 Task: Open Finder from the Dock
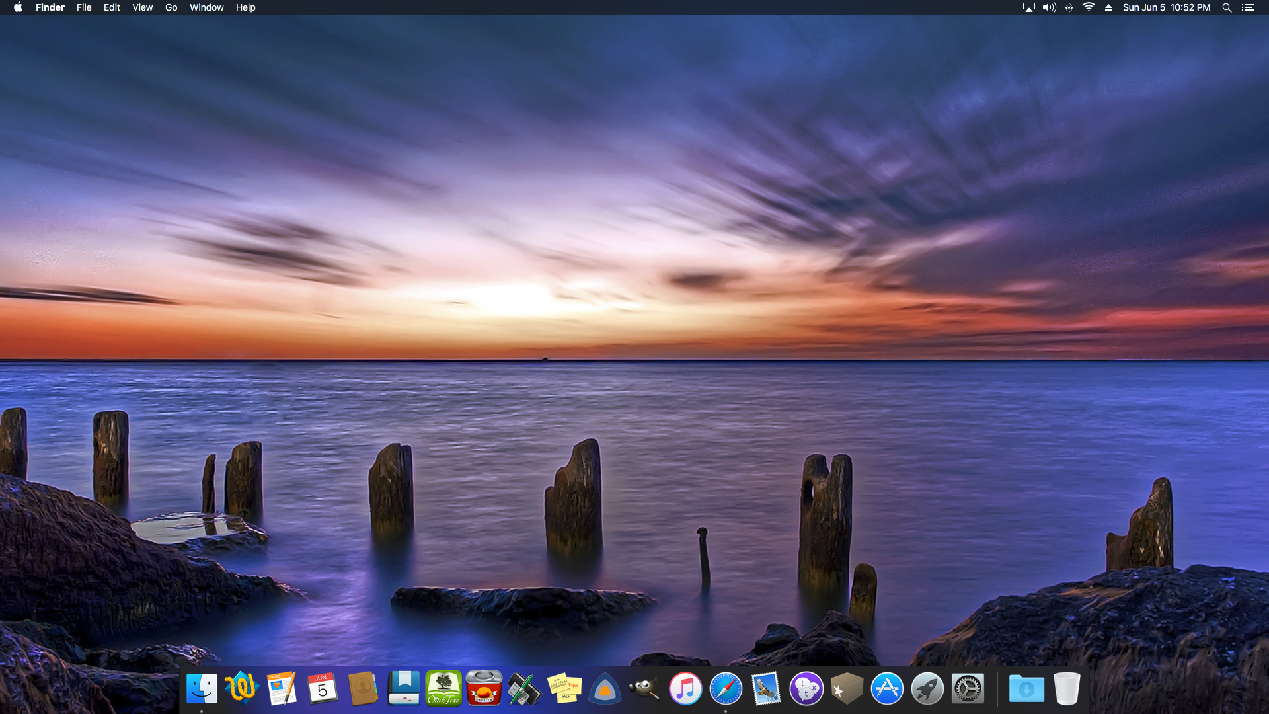tap(202, 689)
